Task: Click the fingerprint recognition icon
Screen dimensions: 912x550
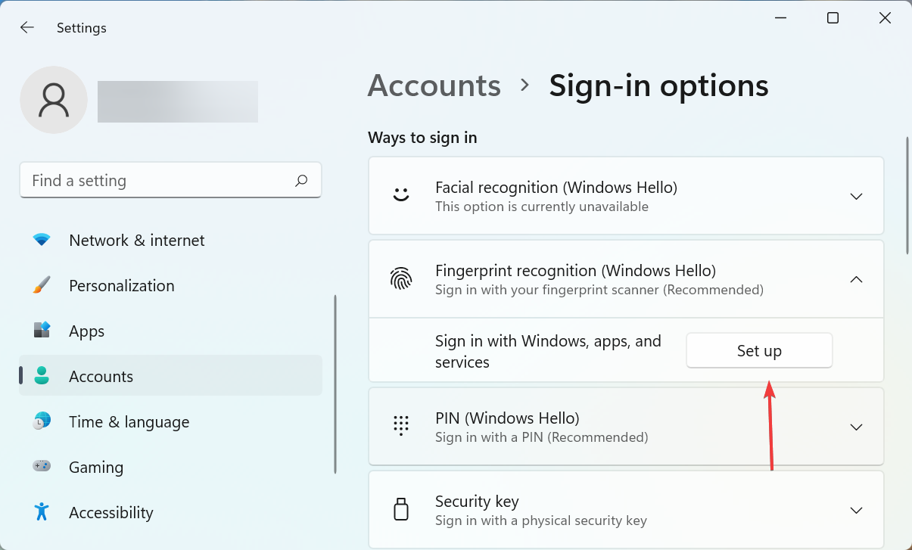Action: (402, 278)
